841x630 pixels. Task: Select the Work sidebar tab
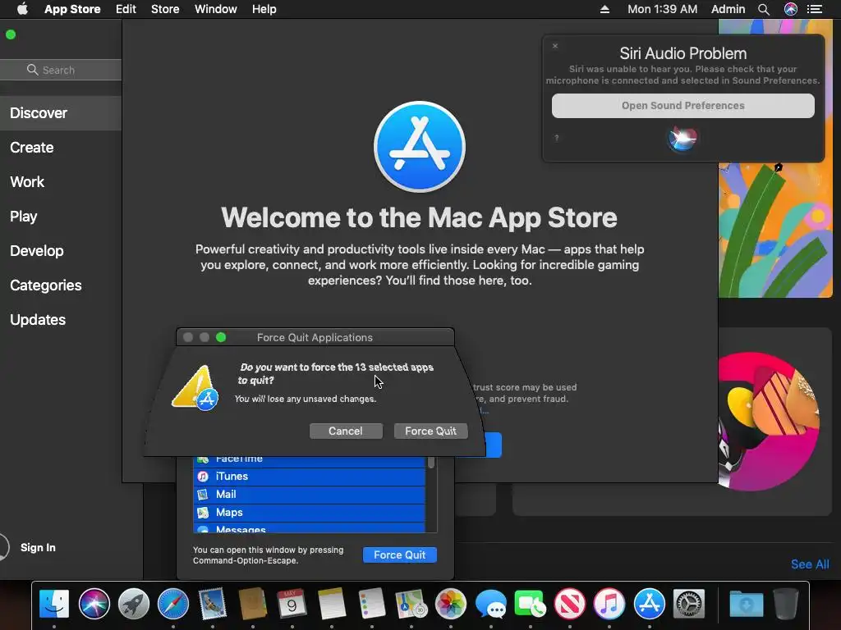click(61, 181)
